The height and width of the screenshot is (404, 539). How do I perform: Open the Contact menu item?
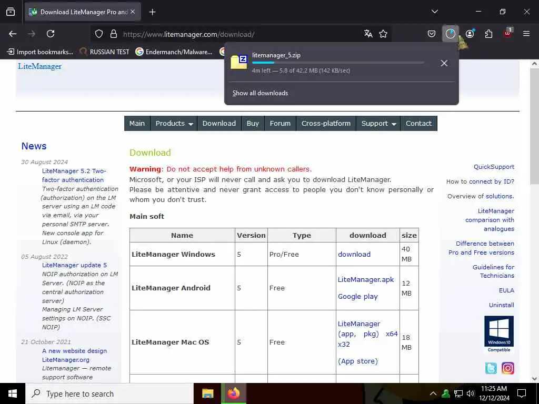418,123
